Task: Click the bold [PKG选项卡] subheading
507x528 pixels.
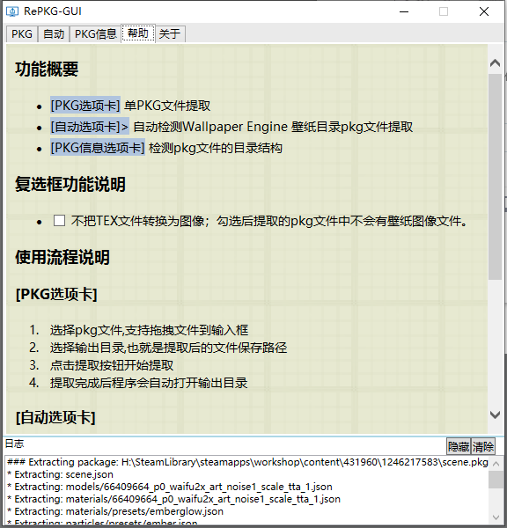Action: 56,294
